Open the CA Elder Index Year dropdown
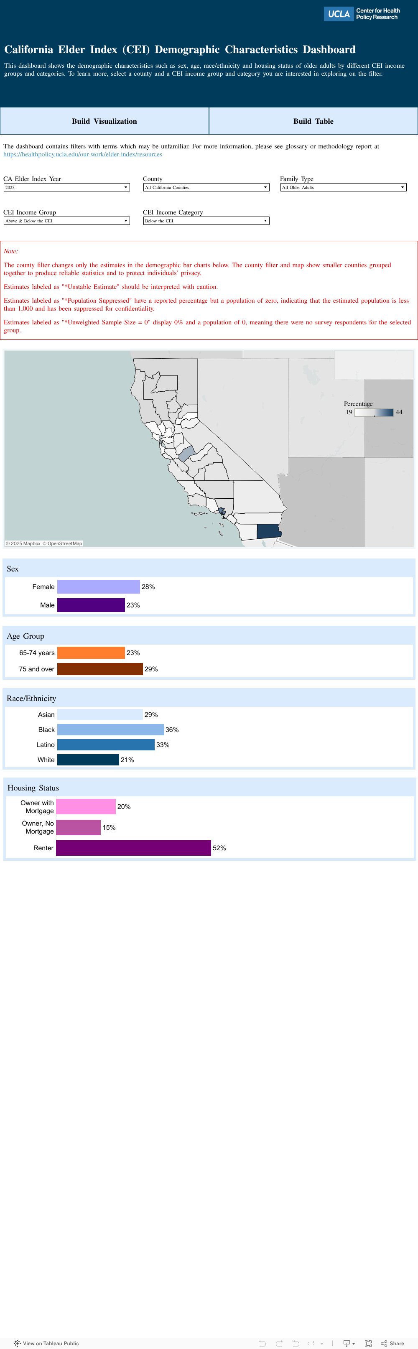Image resolution: width=418 pixels, height=1349 pixels. pyautogui.click(x=66, y=187)
